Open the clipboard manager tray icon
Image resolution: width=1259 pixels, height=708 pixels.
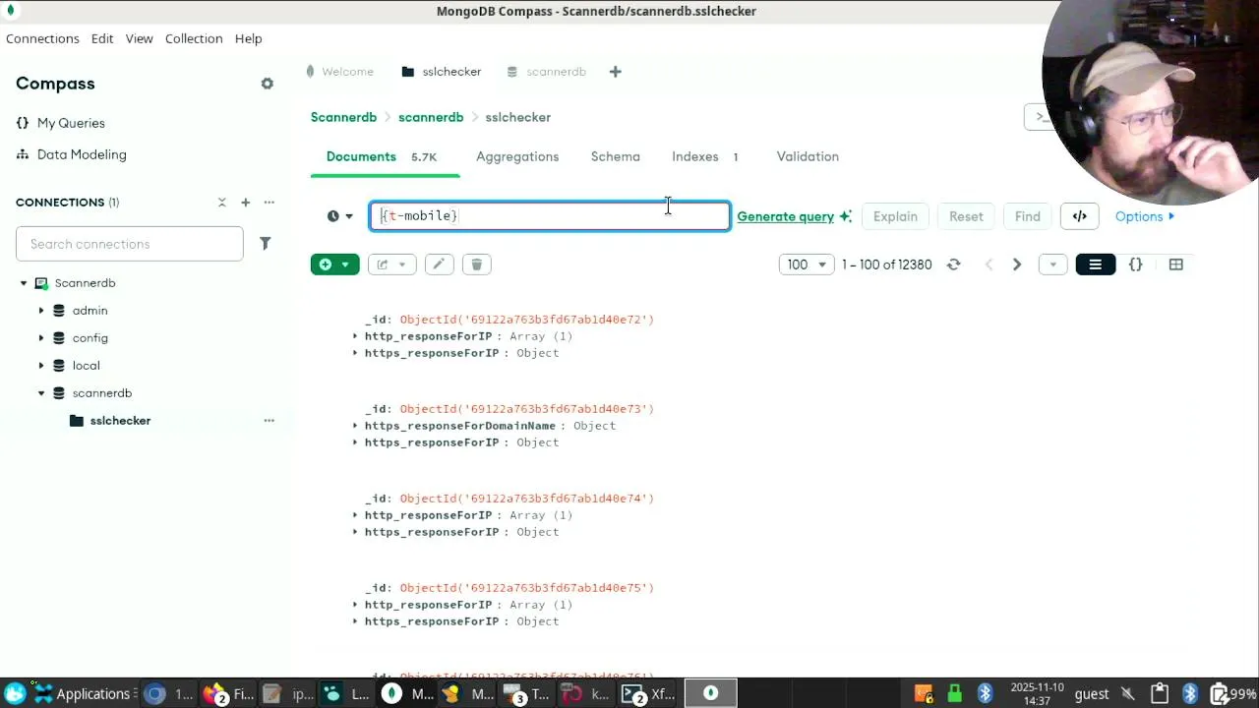1159,694
